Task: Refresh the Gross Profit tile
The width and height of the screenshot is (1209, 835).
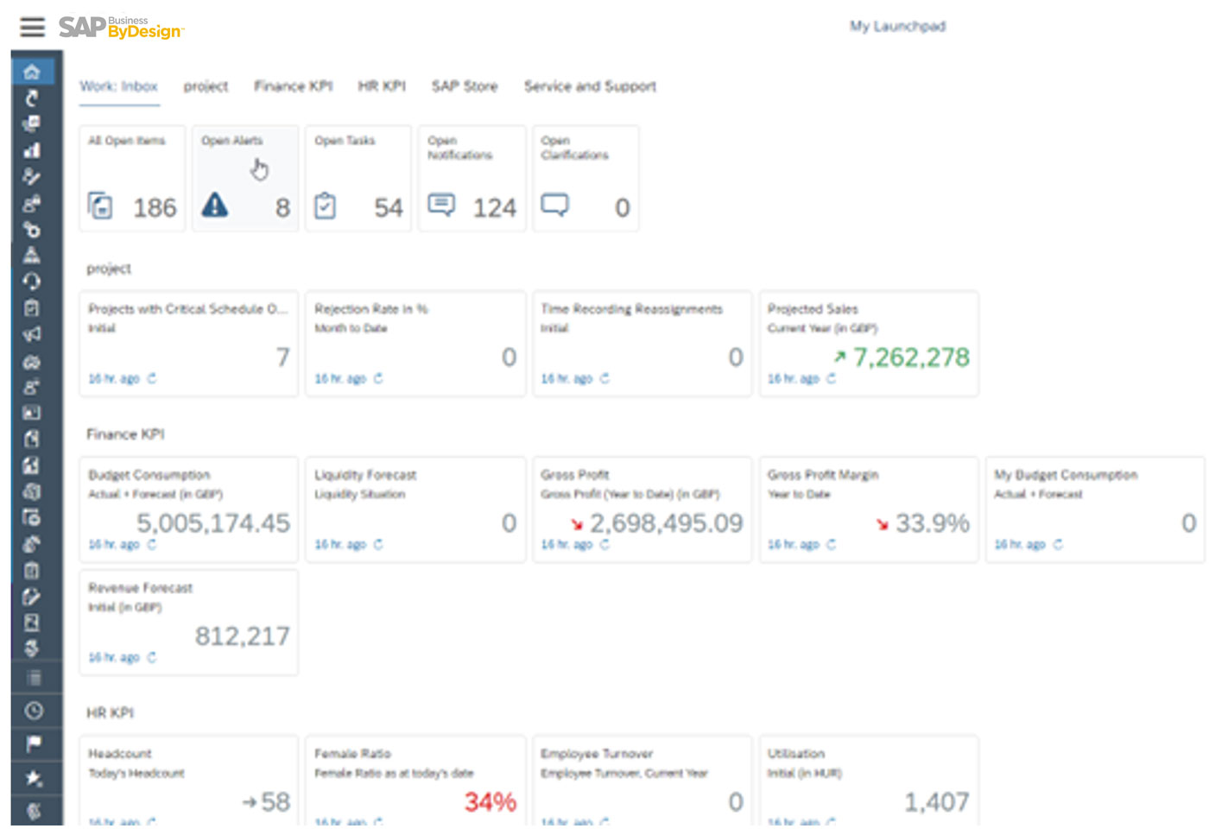Action: pyautogui.click(x=604, y=544)
